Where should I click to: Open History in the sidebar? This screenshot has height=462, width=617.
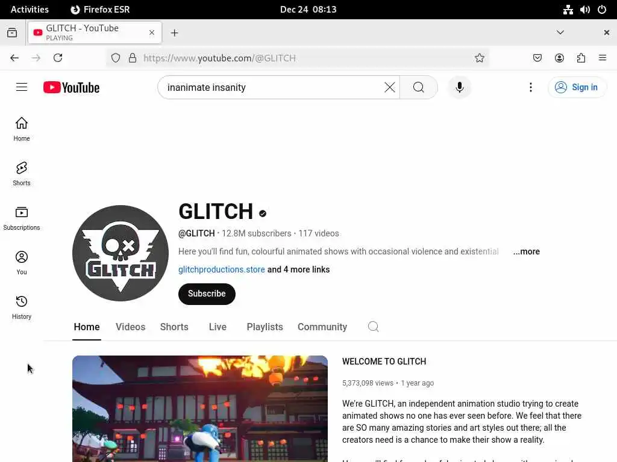(22, 307)
